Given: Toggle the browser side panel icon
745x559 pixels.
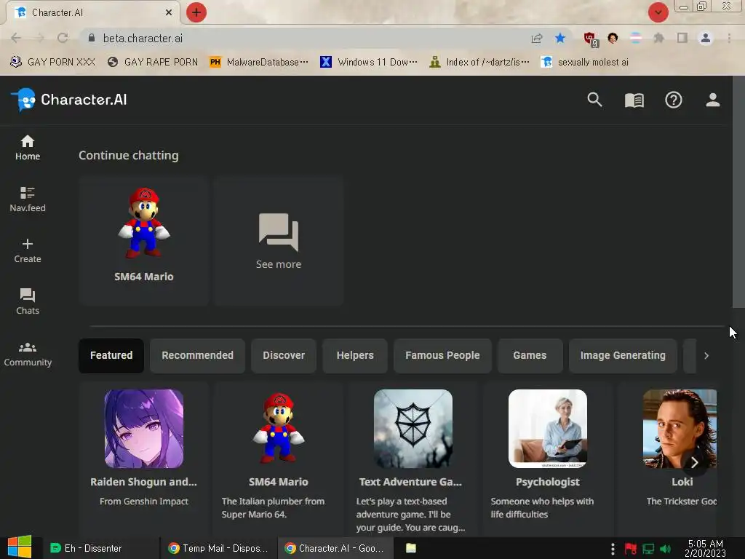Looking at the screenshot, I should 682,38.
